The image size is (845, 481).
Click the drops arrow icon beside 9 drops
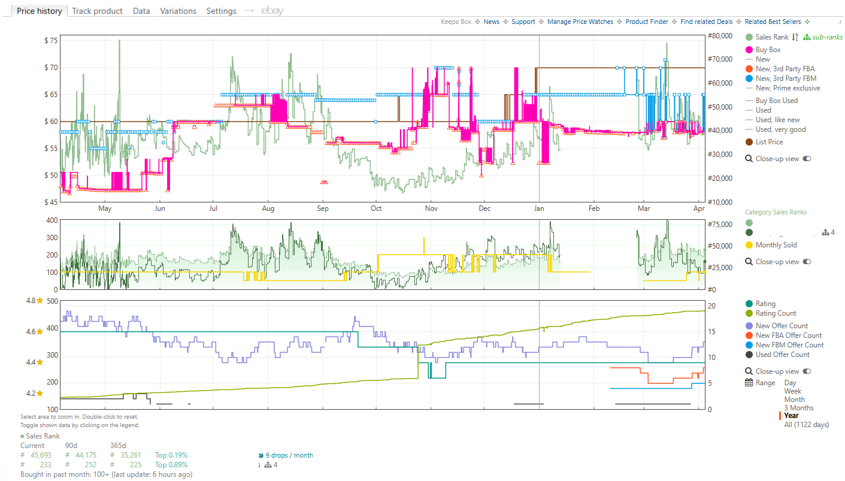tap(261, 455)
